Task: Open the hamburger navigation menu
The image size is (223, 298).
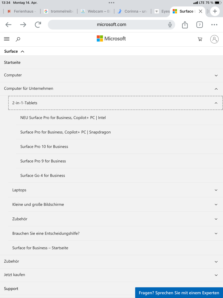Action: (x=7, y=39)
